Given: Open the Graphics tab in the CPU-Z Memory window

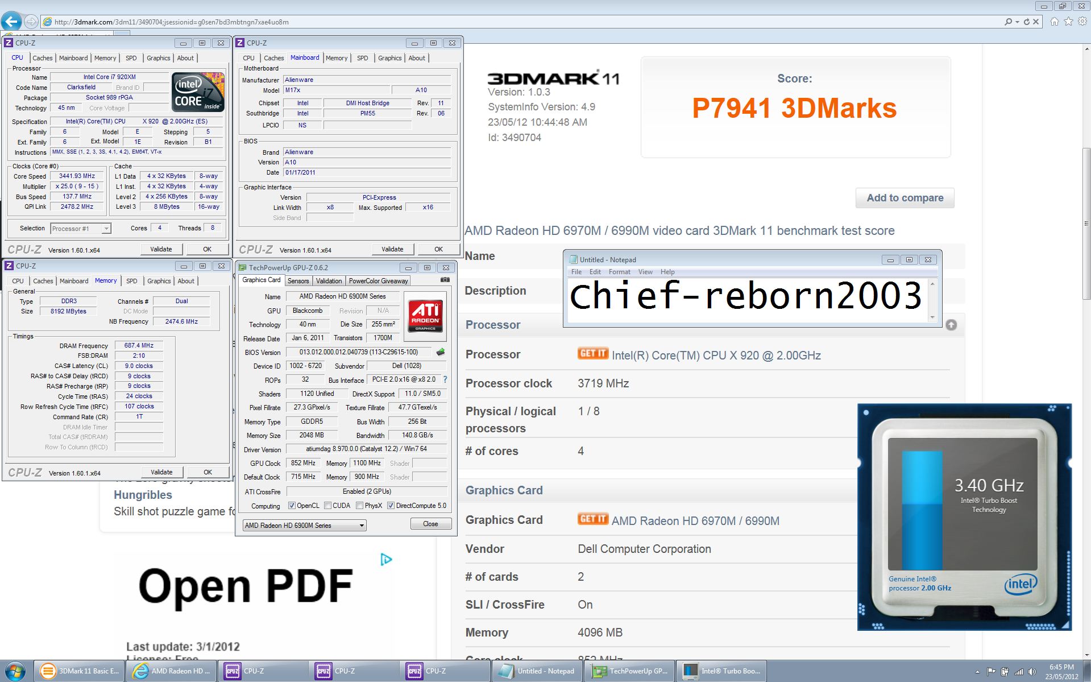Looking at the screenshot, I should tap(159, 281).
